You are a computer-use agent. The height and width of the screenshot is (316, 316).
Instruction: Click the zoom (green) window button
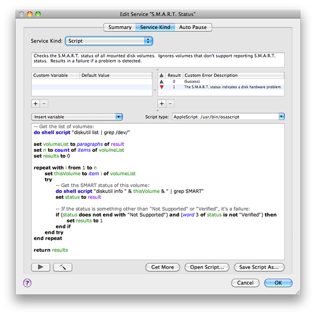[x=38, y=14]
